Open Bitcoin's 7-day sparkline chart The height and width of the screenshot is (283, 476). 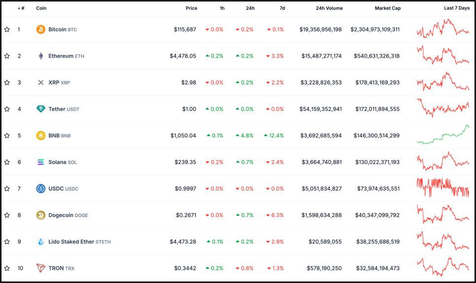point(443,28)
